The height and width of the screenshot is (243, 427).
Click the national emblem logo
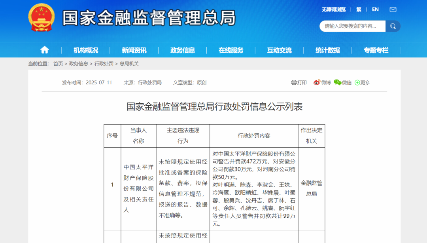pyautogui.click(x=42, y=17)
